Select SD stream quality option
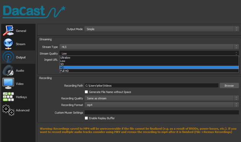Viewport: 241px width, 142px height. 149,64
